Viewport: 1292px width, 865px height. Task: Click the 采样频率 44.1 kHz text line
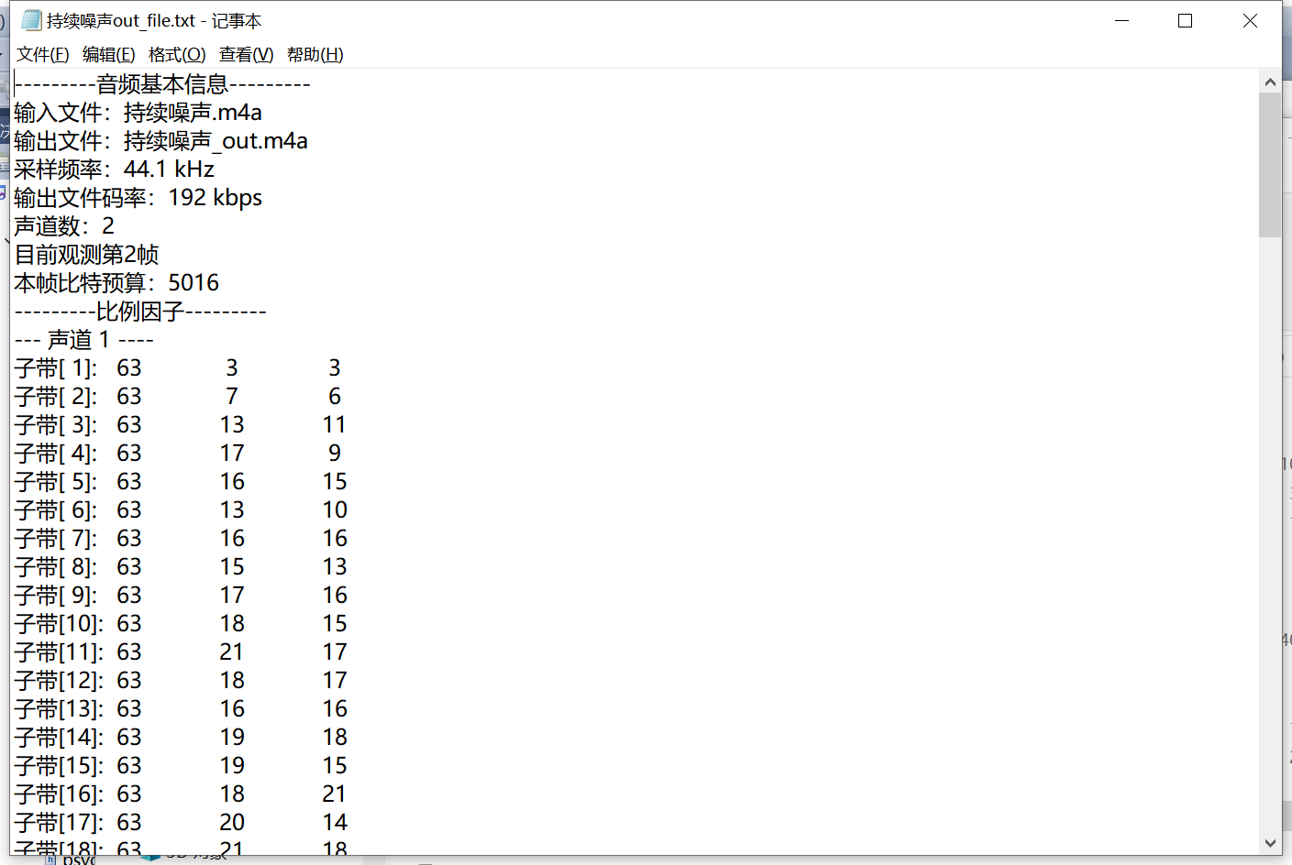pyautogui.click(x=113, y=169)
